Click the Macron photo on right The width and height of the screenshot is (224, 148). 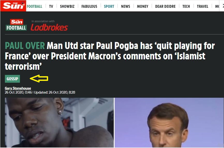169,123
